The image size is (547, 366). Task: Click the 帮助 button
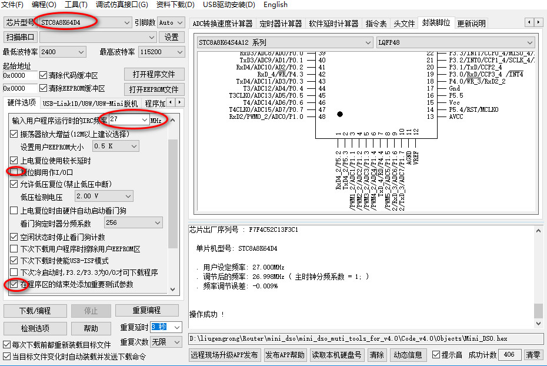point(91,328)
